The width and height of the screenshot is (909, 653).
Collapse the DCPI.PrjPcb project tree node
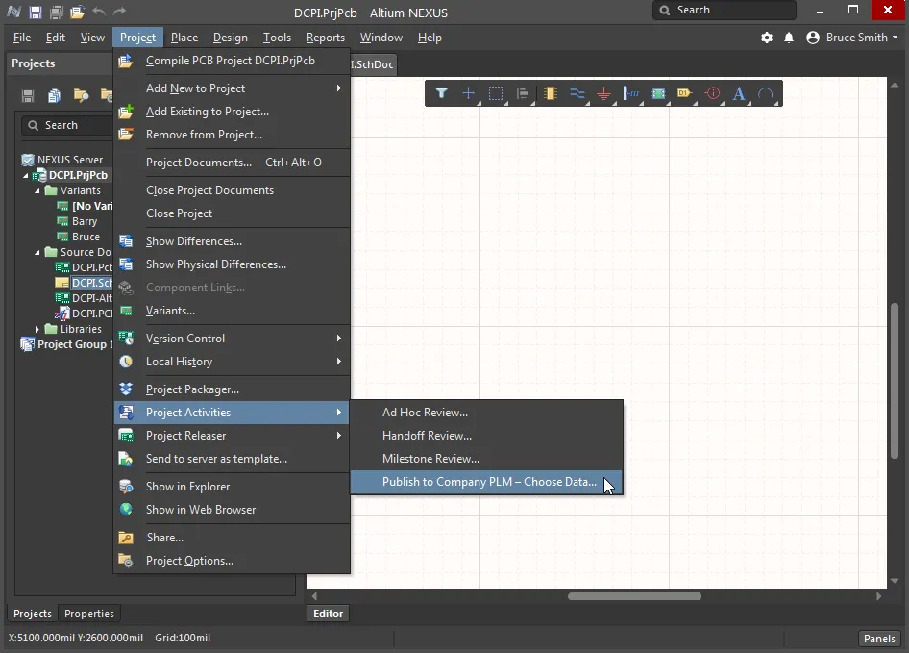[26, 175]
